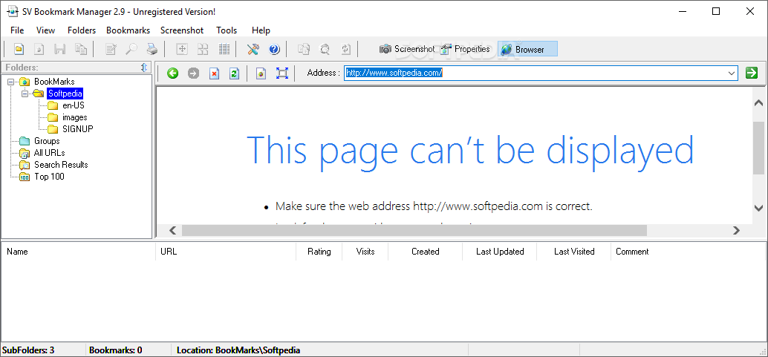Click the floppy disk save icon
This screenshot has height=357, width=768.
[59, 49]
